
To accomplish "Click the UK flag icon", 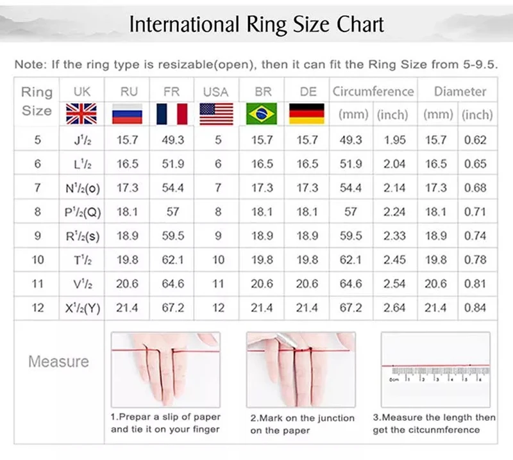I will [81, 114].
